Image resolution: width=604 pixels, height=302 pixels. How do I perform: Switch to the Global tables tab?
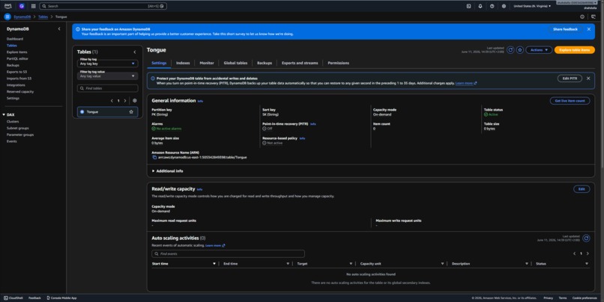(x=235, y=63)
